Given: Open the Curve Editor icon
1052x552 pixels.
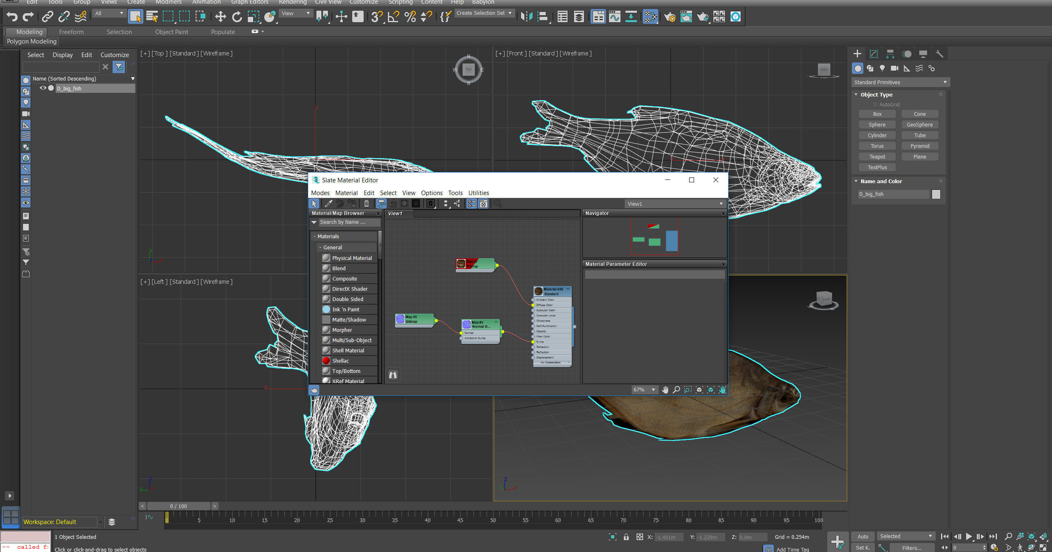Looking at the screenshot, I should click(615, 17).
